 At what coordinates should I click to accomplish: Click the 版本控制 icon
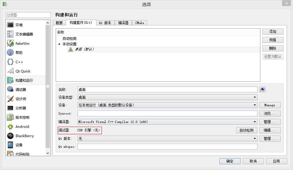10,117
